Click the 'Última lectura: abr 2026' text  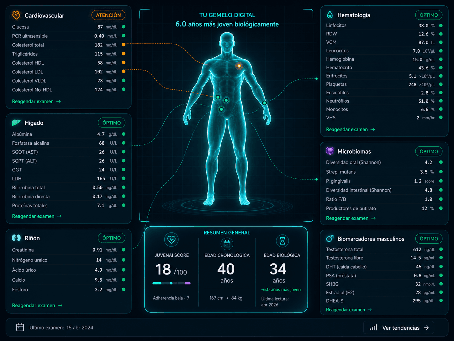[x=275, y=302]
